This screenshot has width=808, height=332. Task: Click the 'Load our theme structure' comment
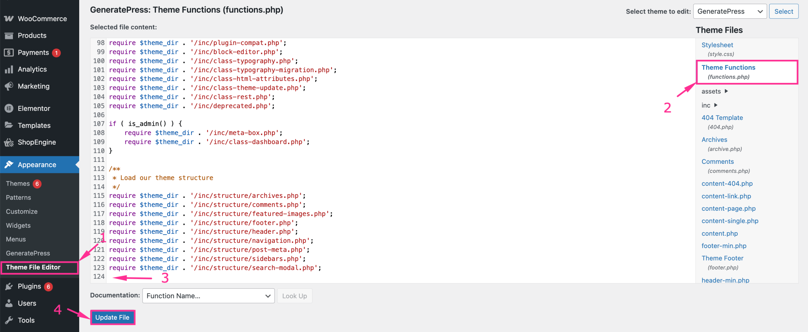pos(163,178)
